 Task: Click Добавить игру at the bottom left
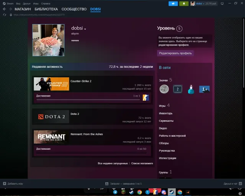tap(15, 183)
